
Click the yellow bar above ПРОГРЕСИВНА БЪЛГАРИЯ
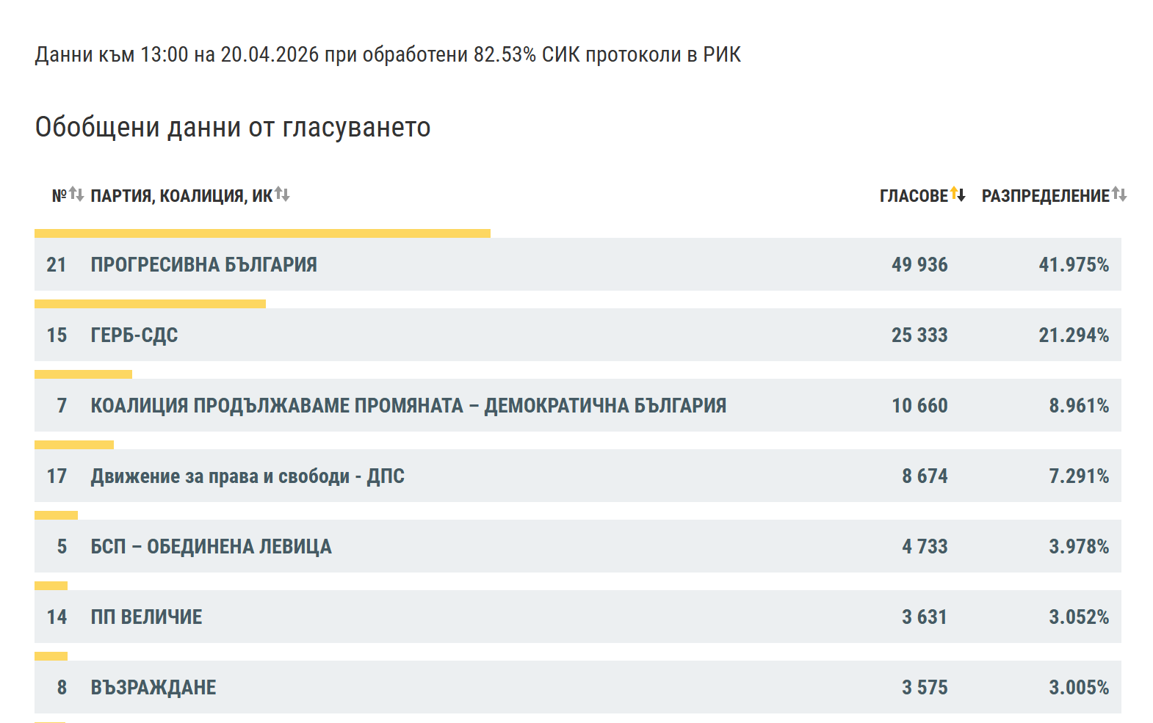pos(262,233)
